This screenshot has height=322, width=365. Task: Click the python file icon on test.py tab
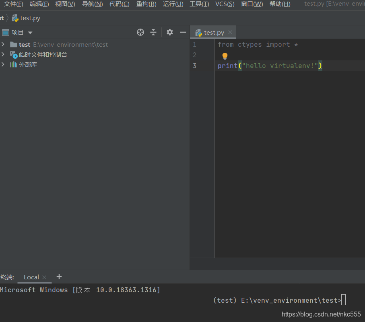[x=198, y=33]
